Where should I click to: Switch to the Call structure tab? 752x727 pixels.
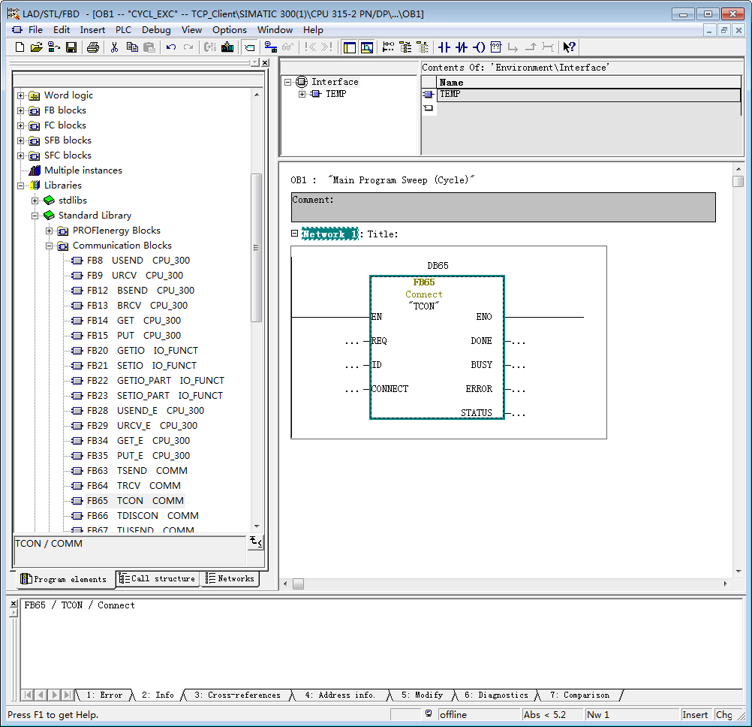click(x=158, y=579)
